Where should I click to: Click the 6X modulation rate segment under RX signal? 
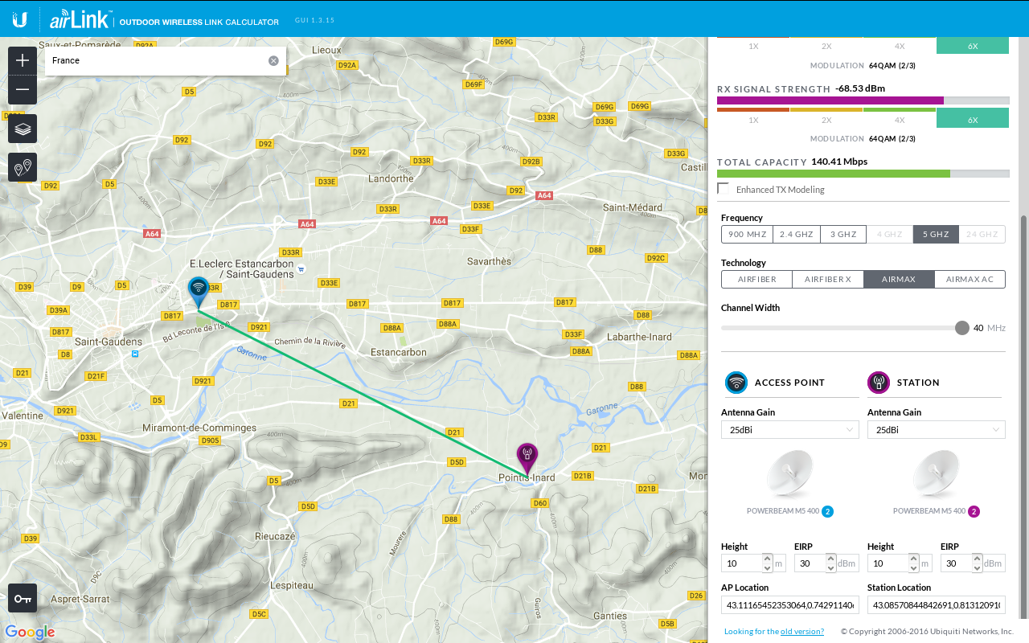pos(973,120)
